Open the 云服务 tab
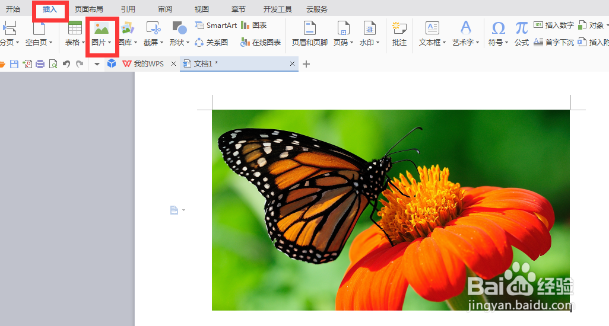 click(x=317, y=9)
